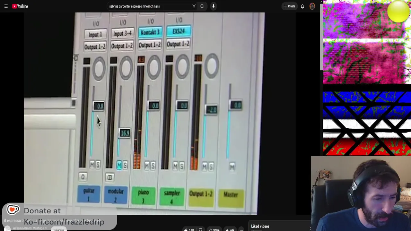Open the YouTube hamburger guide menu
Screen dimensions: 411x231
coord(6,6)
